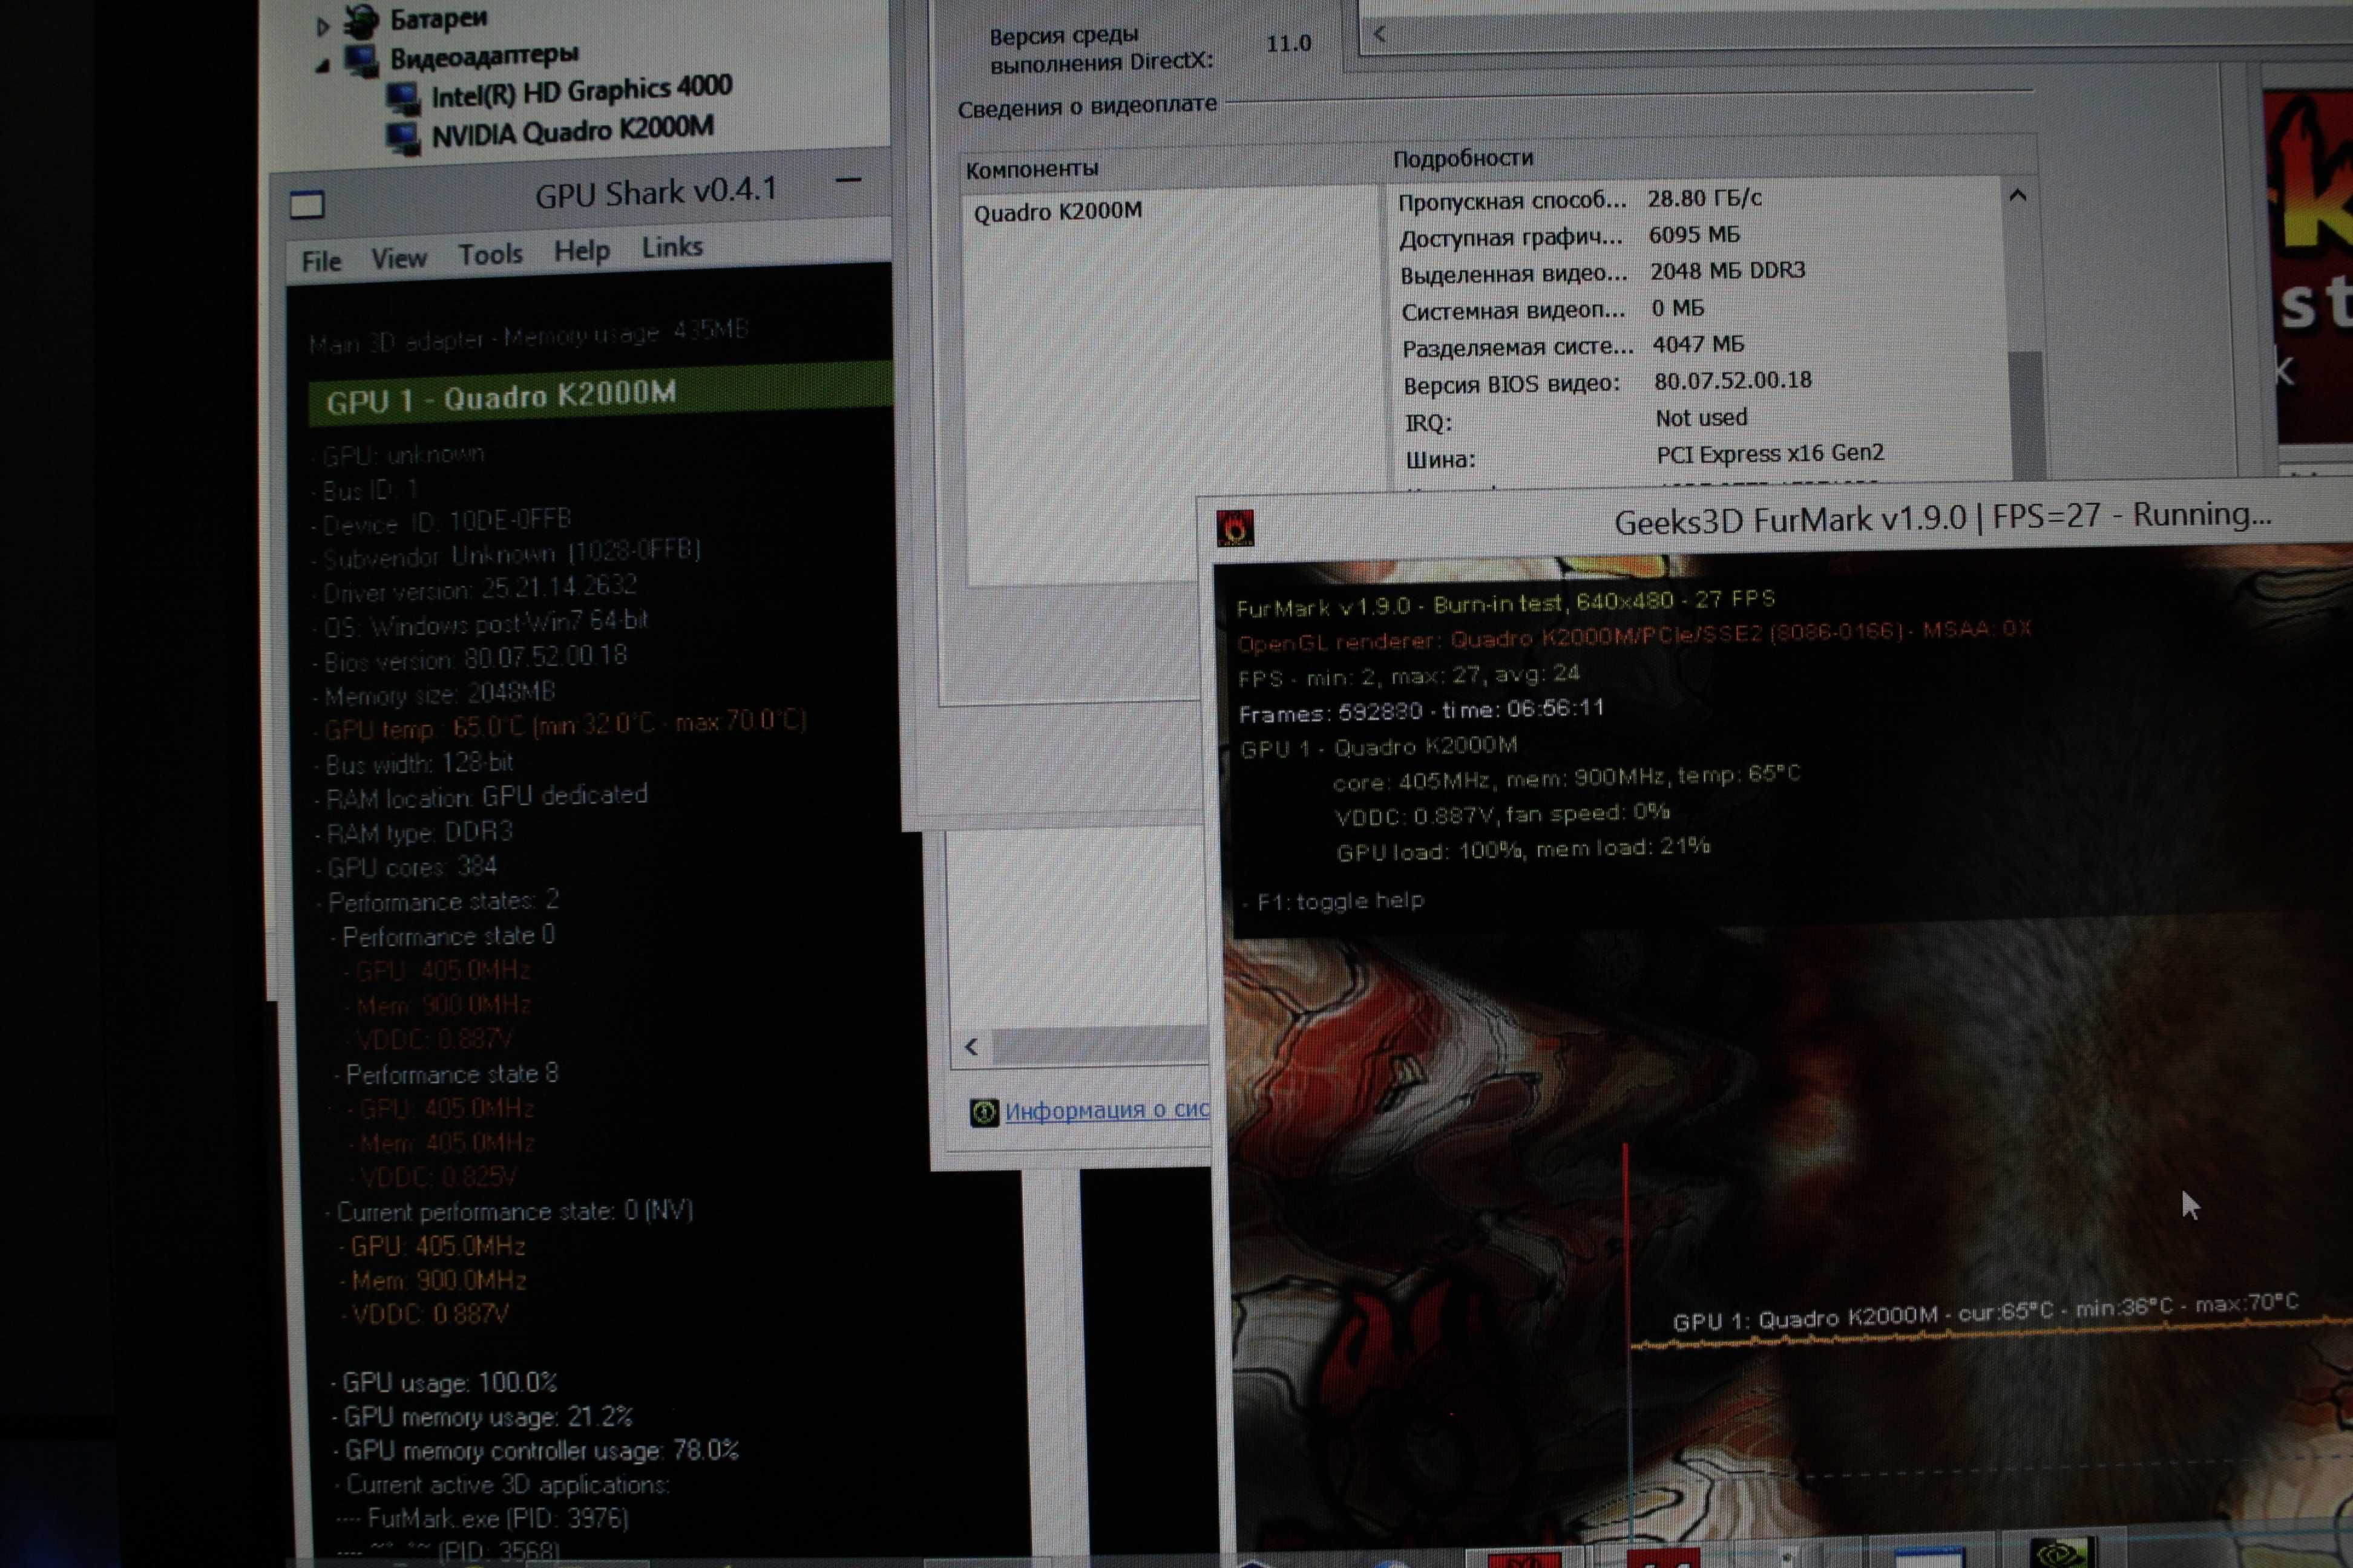Click the left arrow of the horizontal scrollbar near Информация link
This screenshot has width=2353, height=1568.
pos(971,1047)
